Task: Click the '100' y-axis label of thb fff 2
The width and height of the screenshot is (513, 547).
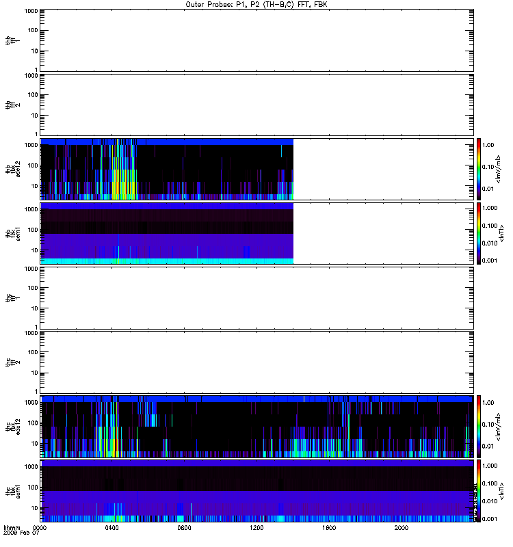Action: click(x=33, y=95)
